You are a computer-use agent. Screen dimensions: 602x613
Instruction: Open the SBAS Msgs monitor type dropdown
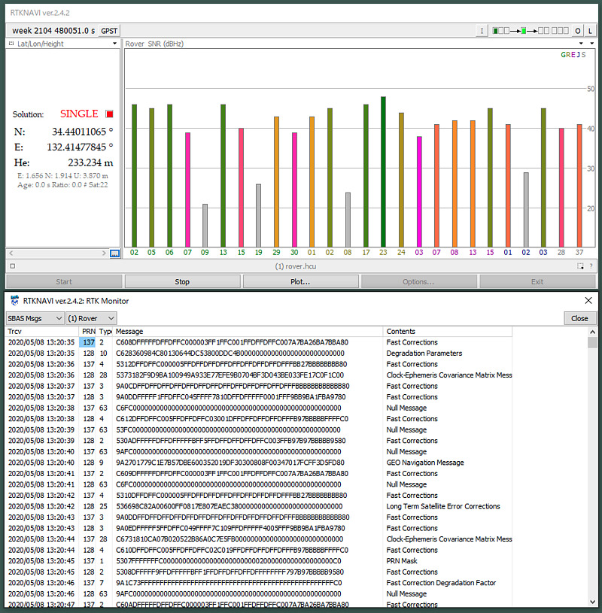35,318
